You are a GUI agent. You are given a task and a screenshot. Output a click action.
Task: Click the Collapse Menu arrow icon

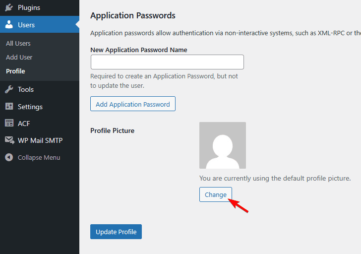(9, 157)
